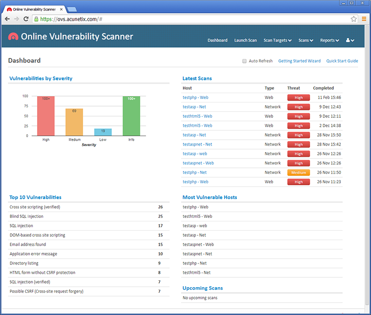Bookmark the page with the star icon
Screen dimensions: 371x315
354,19
